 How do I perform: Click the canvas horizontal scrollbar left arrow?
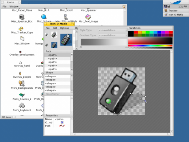point(74,134)
